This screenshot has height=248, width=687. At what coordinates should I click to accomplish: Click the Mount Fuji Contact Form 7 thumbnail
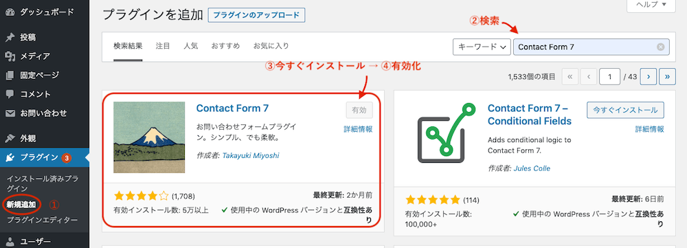pyautogui.click(x=149, y=137)
